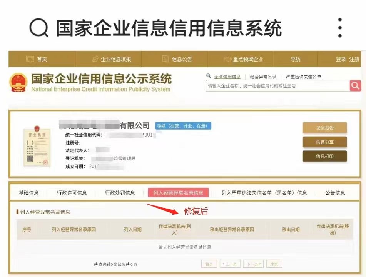Tap the search magnifier icon at top

[39, 28]
